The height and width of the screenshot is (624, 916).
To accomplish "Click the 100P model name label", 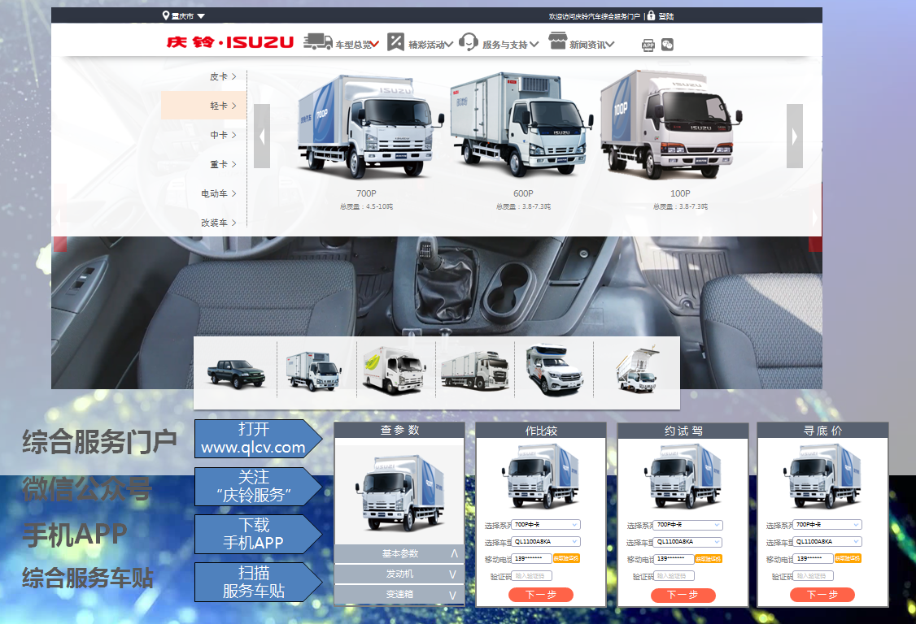I will click(680, 193).
